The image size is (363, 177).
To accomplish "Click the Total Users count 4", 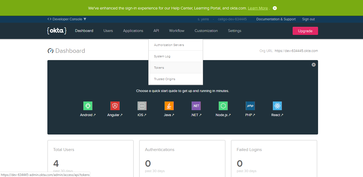I will coord(56,163).
